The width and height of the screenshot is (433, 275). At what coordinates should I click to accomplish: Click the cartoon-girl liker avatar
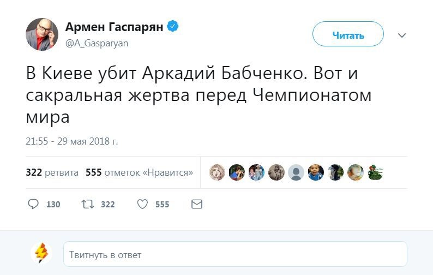tap(217, 172)
